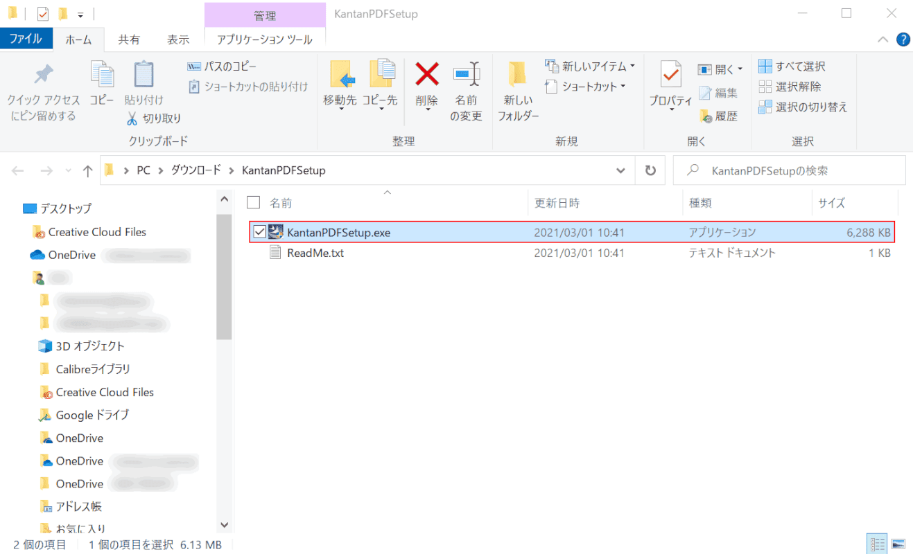Click the History (履歴) ribbon button
The height and width of the screenshot is (554, 913).
pos(718,116)
